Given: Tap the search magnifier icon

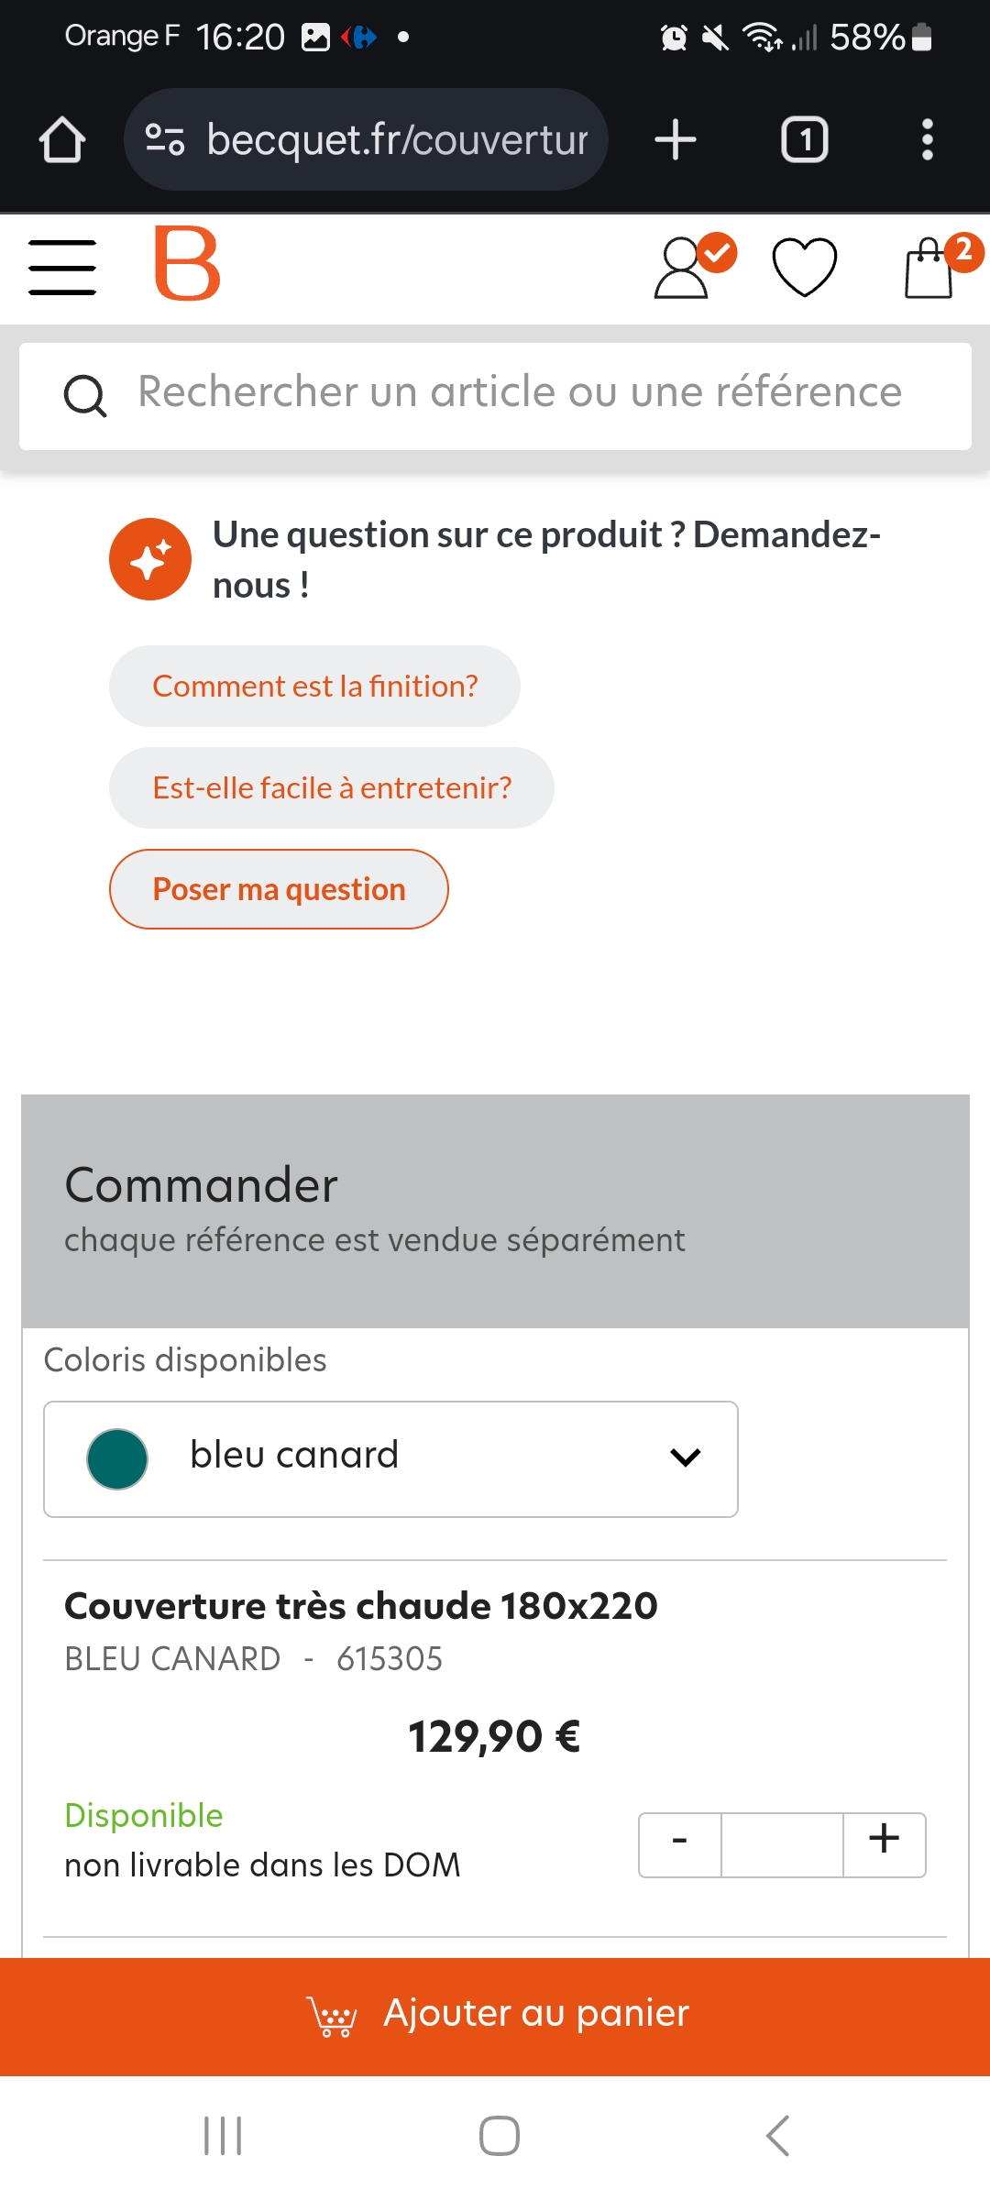Looking at the screenshot, I should coord(85,396).
